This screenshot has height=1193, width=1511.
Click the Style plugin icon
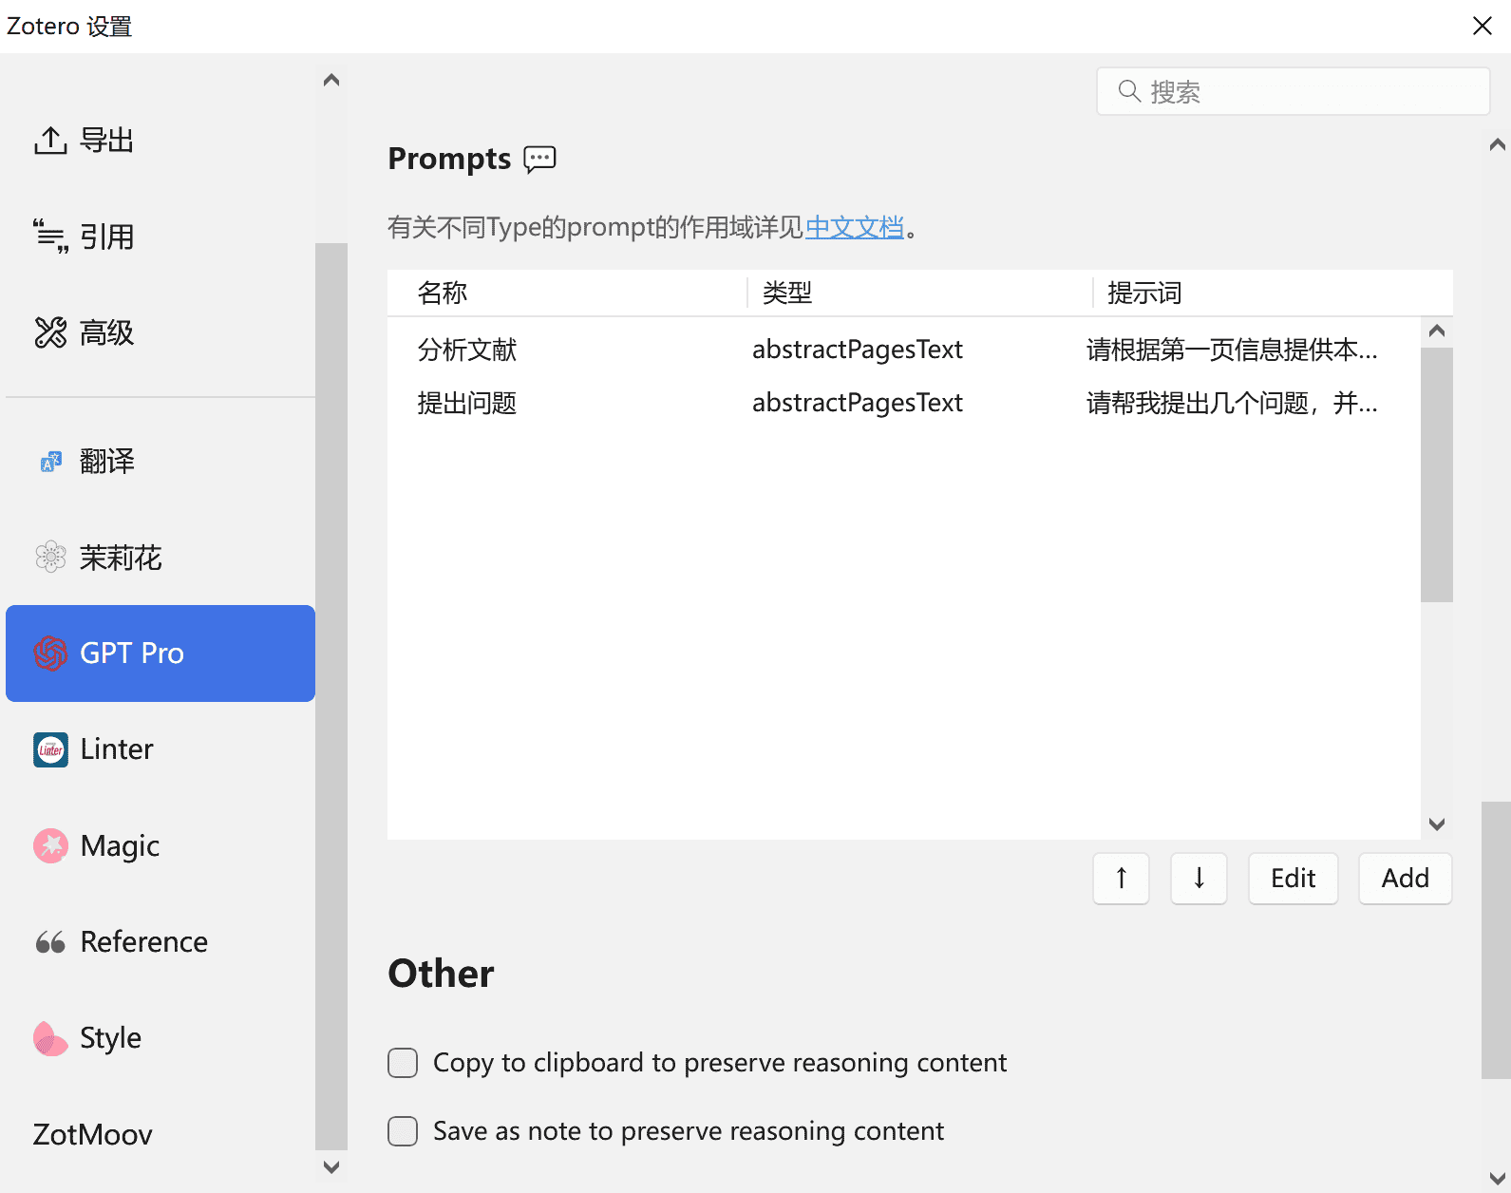pyautogui.click(x=50, y=1038)
